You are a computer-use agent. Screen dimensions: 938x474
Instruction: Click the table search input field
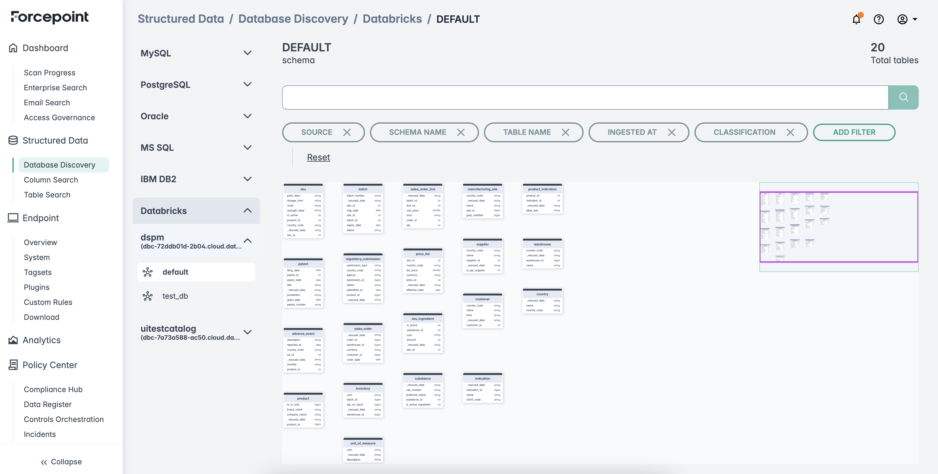pyautogui.click(x=585, y=97)
